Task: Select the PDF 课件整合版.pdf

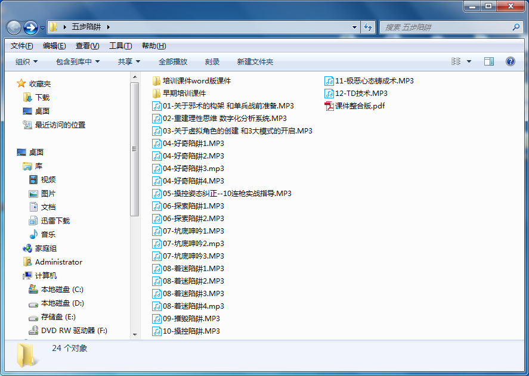Action: pyautogui.click(x=355, y=106)
